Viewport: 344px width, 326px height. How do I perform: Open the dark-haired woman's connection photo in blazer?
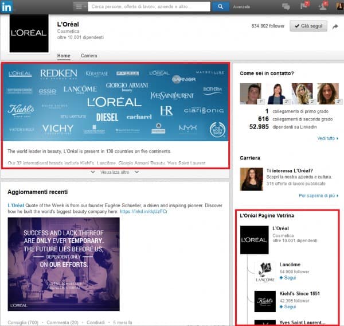[x=276, y=94]
